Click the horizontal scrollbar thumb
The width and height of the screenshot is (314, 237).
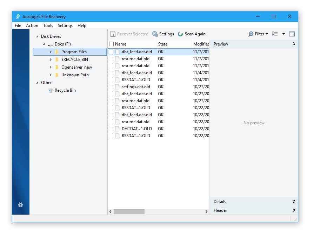coord(129,212)
